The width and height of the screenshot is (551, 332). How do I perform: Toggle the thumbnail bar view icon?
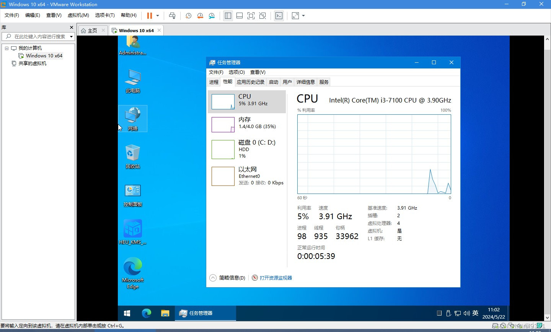240,16
